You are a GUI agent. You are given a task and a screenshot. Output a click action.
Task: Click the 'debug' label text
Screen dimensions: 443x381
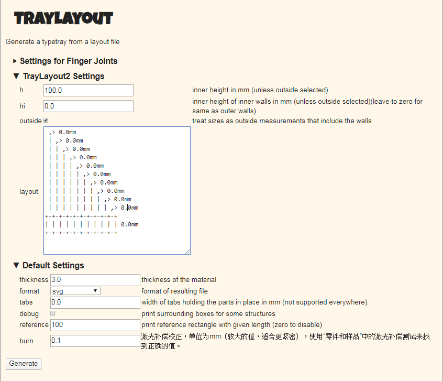(x=29, y=313)
